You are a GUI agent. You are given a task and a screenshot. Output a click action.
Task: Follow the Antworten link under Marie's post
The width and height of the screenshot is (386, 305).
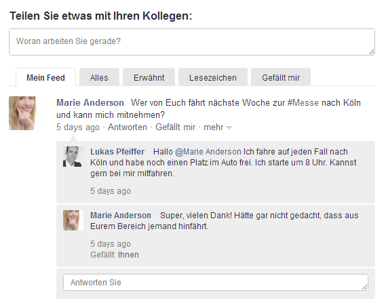coord(128,127)
